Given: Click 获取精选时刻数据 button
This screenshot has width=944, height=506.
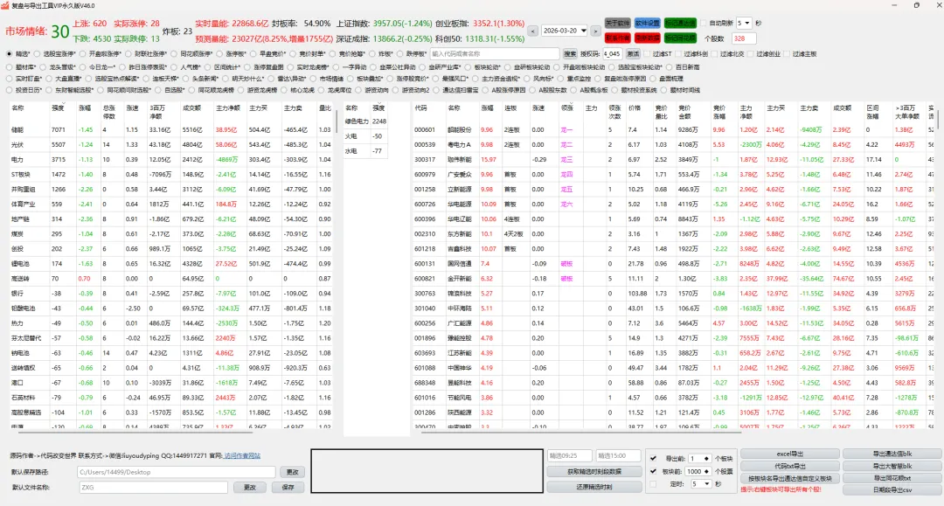Looking at the screenshot, I should pos(593,472).
